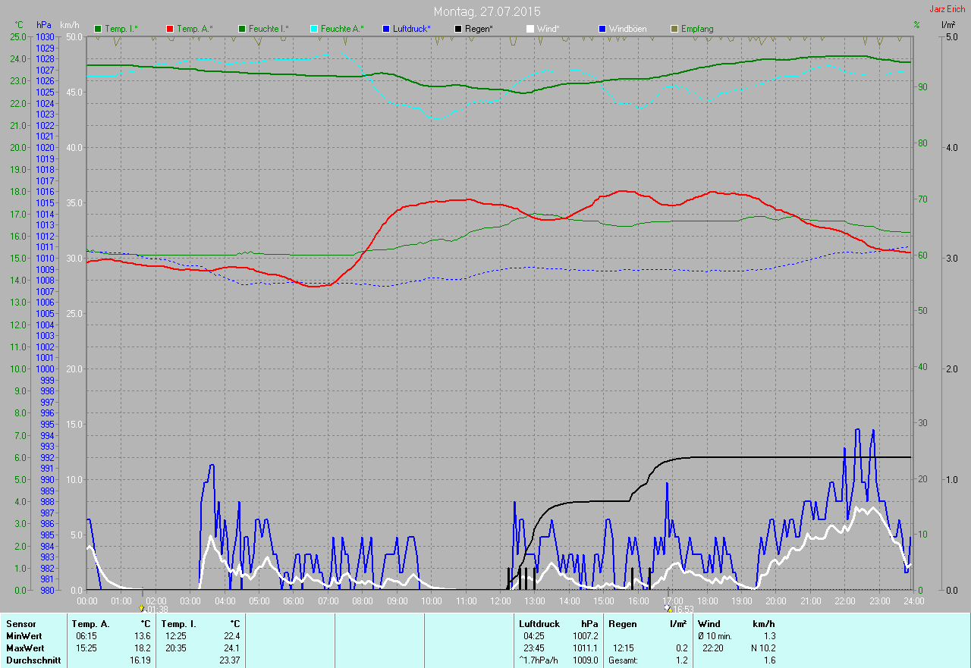The width and height of the screenshot is (971, 668).
Task: Click the red Temp. A.* legend swatch
Action: (170, 29)
